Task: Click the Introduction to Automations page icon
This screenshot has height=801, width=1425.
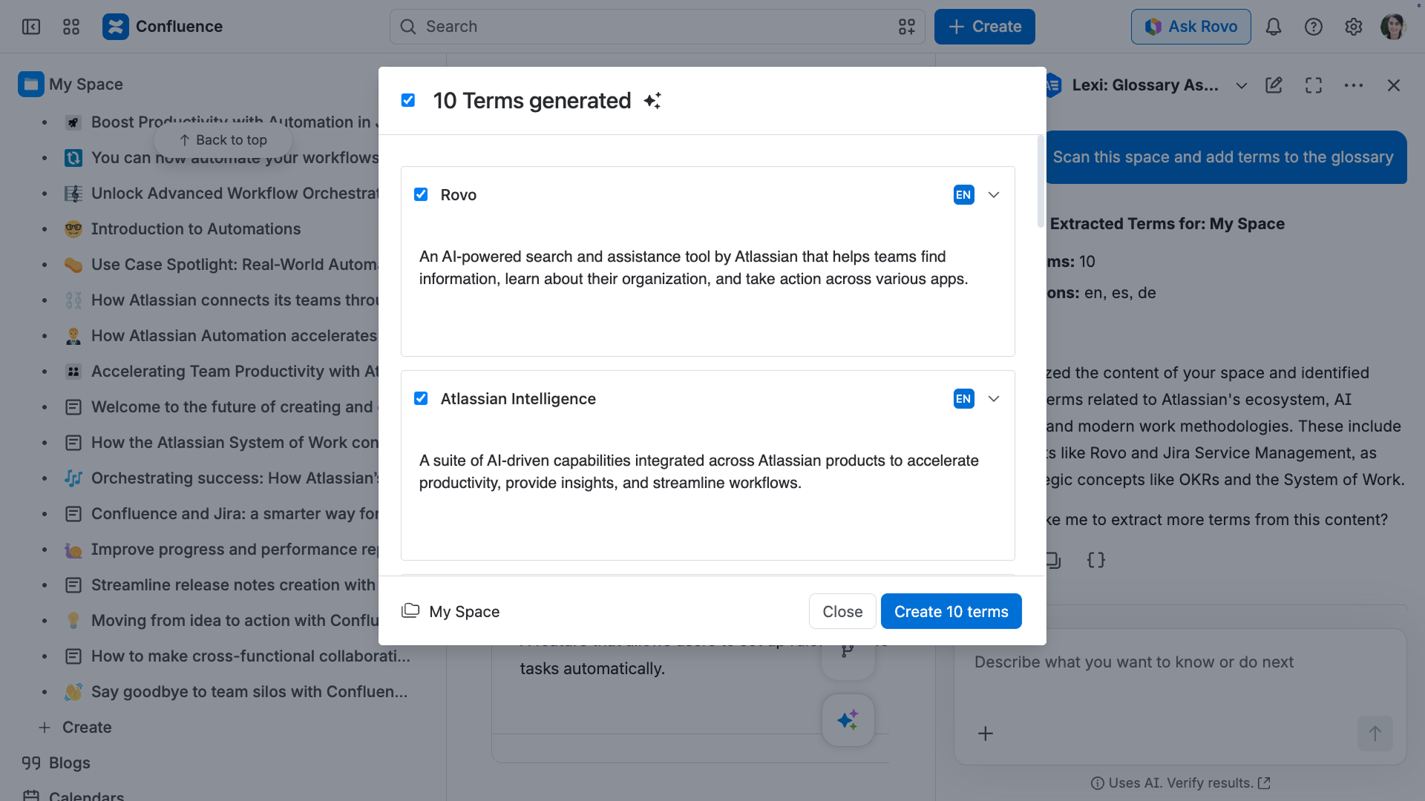Action: pos(73,229)
